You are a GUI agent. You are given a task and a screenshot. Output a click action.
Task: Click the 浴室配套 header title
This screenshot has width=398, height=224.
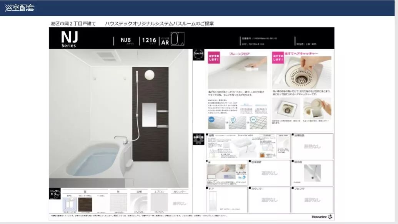pyautogui.click(x=20, y=8)
